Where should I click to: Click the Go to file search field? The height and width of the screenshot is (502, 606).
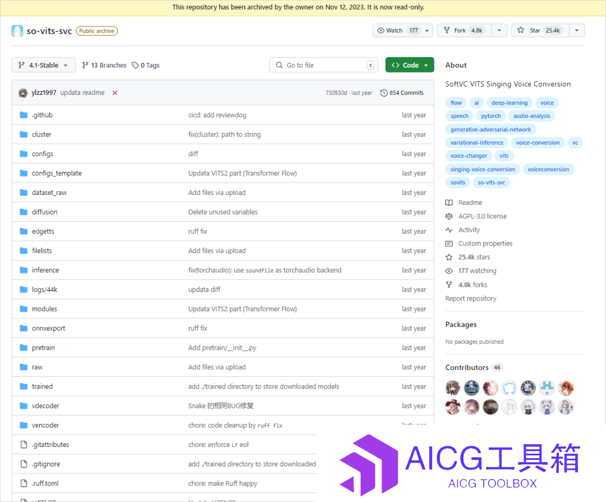(x=324, y=65)
